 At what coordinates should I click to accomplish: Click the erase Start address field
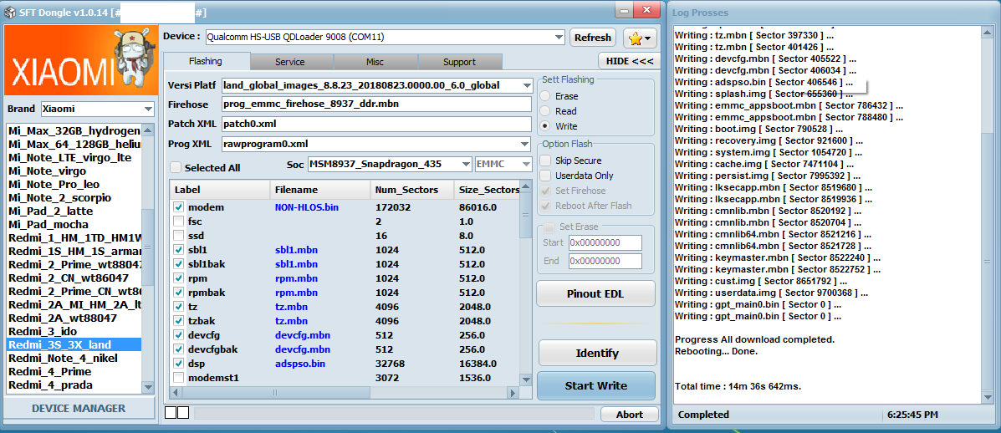(605, 243)
